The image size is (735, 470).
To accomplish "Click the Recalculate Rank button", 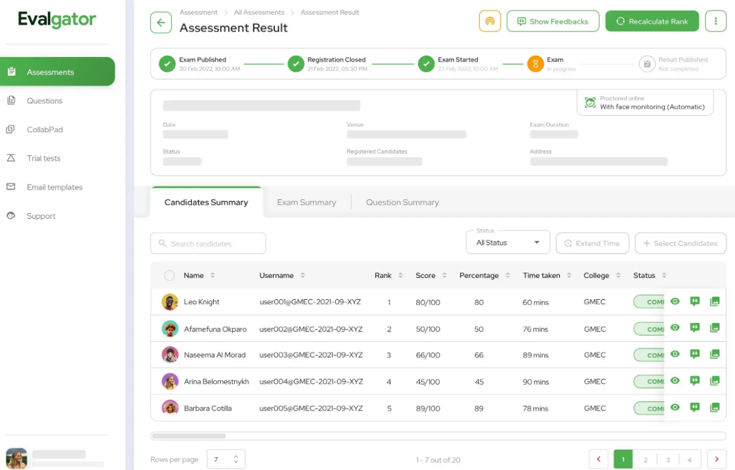I will coord(651,21).
